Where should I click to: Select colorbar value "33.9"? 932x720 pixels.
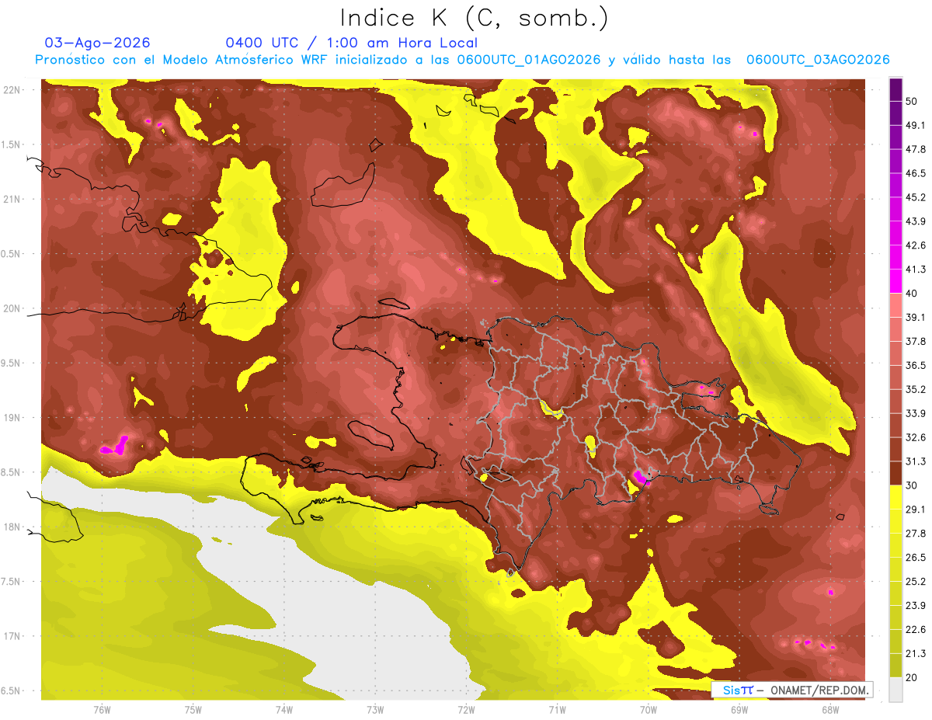(x=916, y=413)
